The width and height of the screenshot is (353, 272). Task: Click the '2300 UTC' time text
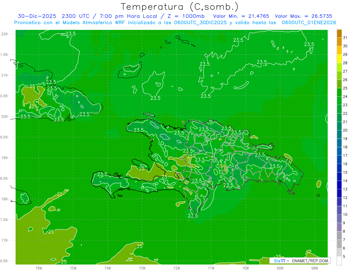click(76, 16)
